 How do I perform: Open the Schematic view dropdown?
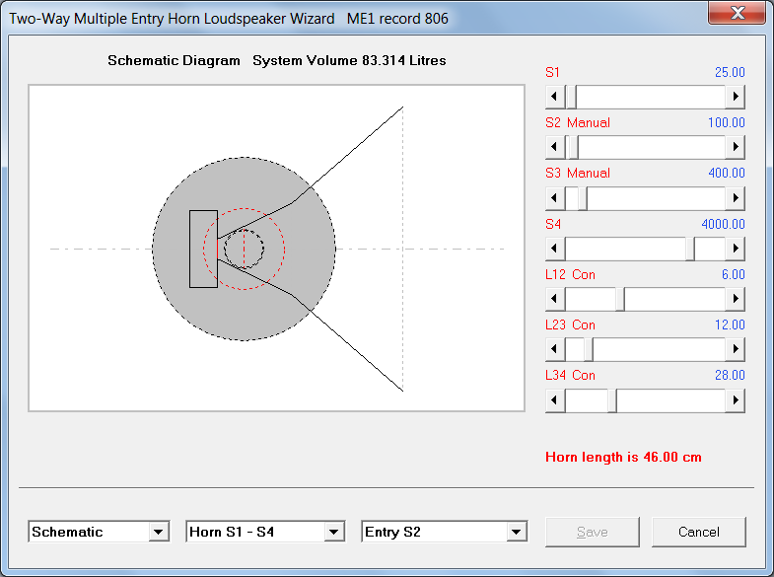(x=159, y=532)
